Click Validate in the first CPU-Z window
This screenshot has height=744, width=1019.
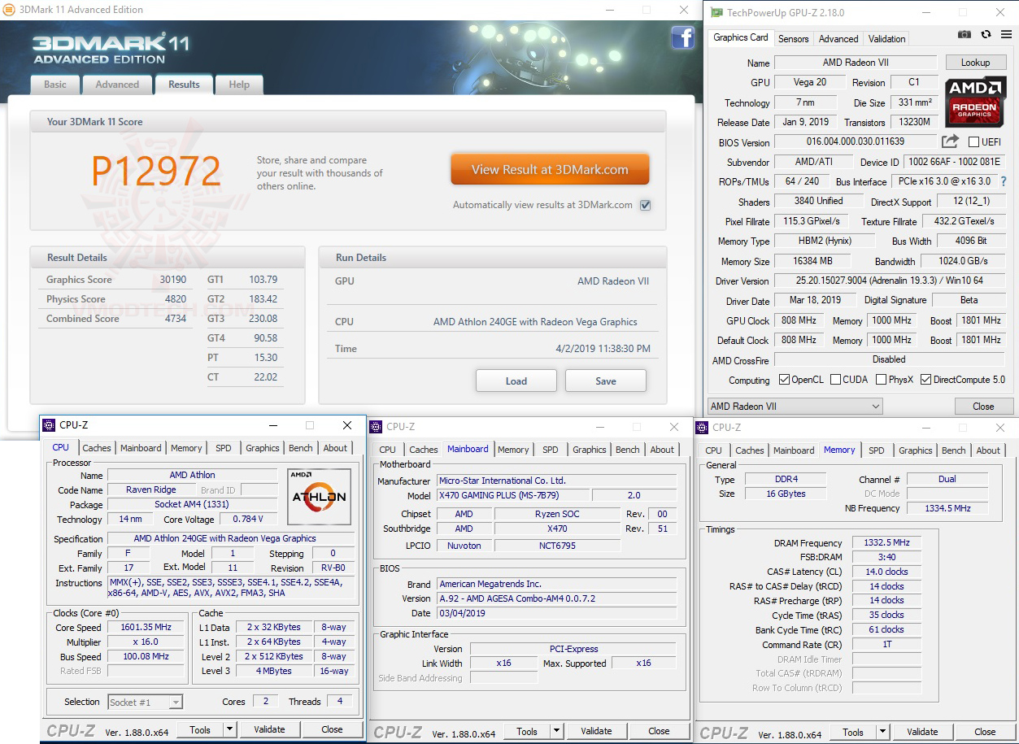[x=269, y=730]
